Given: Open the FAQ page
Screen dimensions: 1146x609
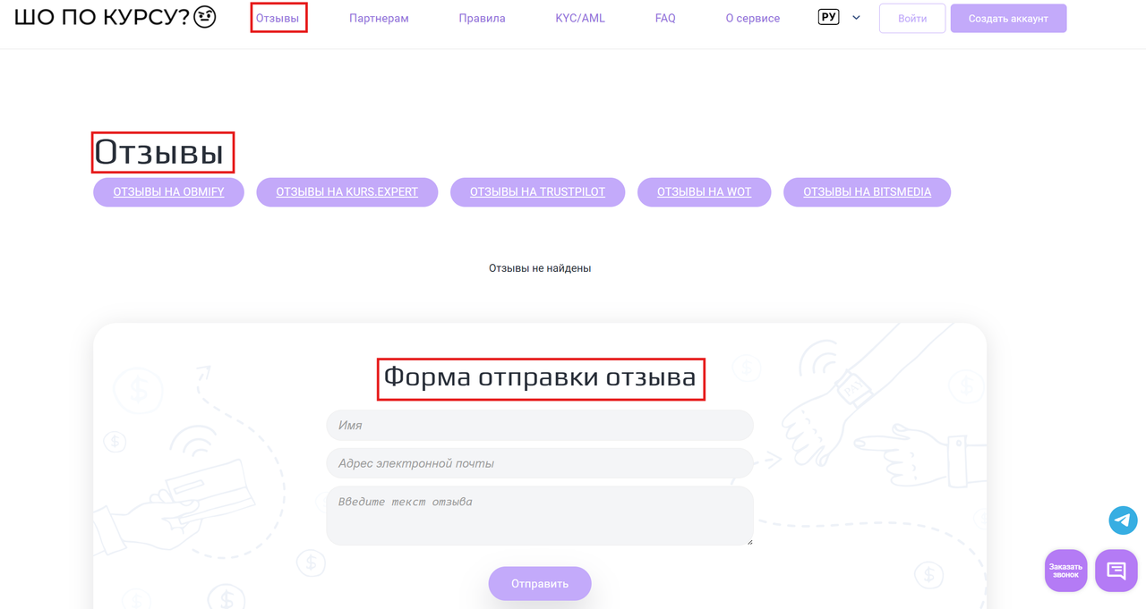Looking at the screenshot, I should point(665,18).
